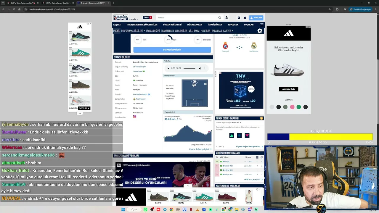
Task: Open the settings gear icon
Action: pyautogui.click(x=260, y=31)
